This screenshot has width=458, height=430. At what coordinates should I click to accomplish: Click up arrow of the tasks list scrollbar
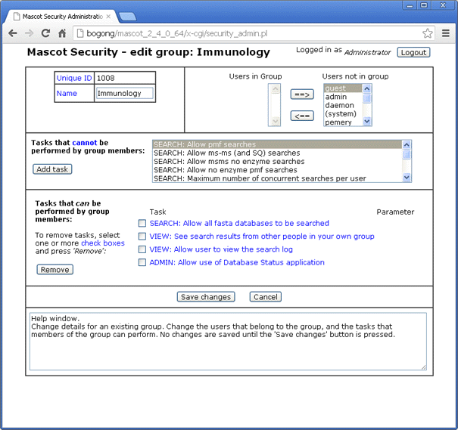point(407,144)
